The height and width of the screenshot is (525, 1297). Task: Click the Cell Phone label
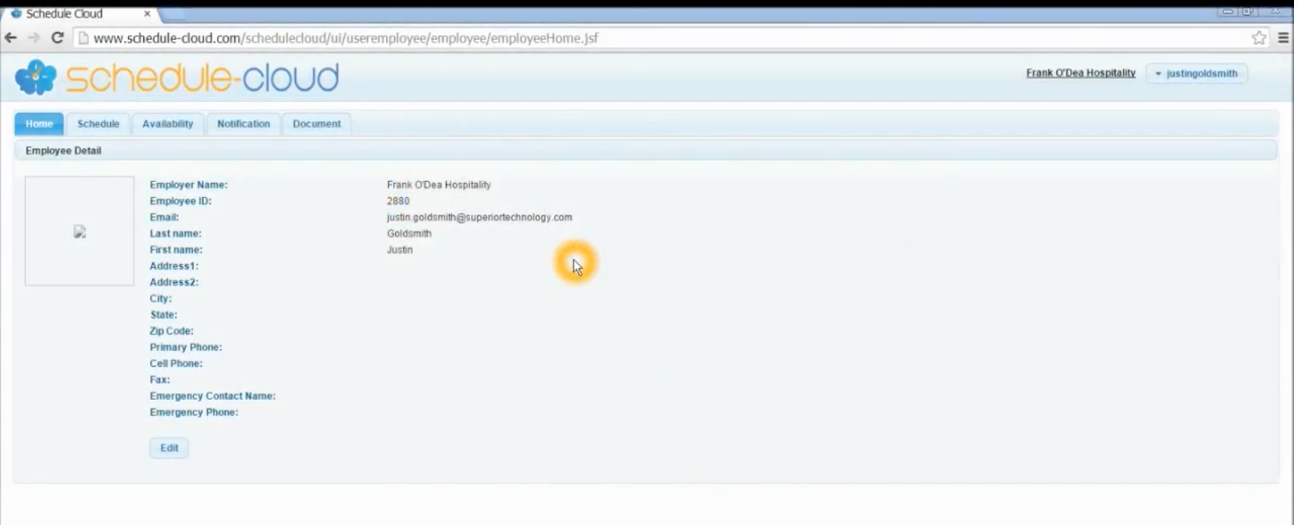176,363
